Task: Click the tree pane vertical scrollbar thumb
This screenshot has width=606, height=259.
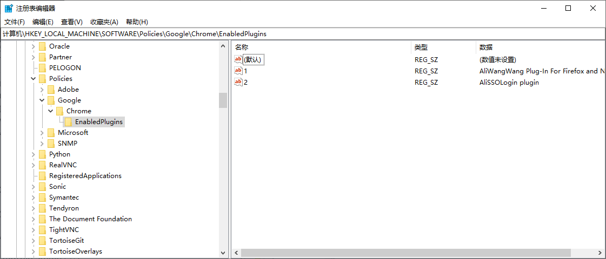Action: (223, 100)
